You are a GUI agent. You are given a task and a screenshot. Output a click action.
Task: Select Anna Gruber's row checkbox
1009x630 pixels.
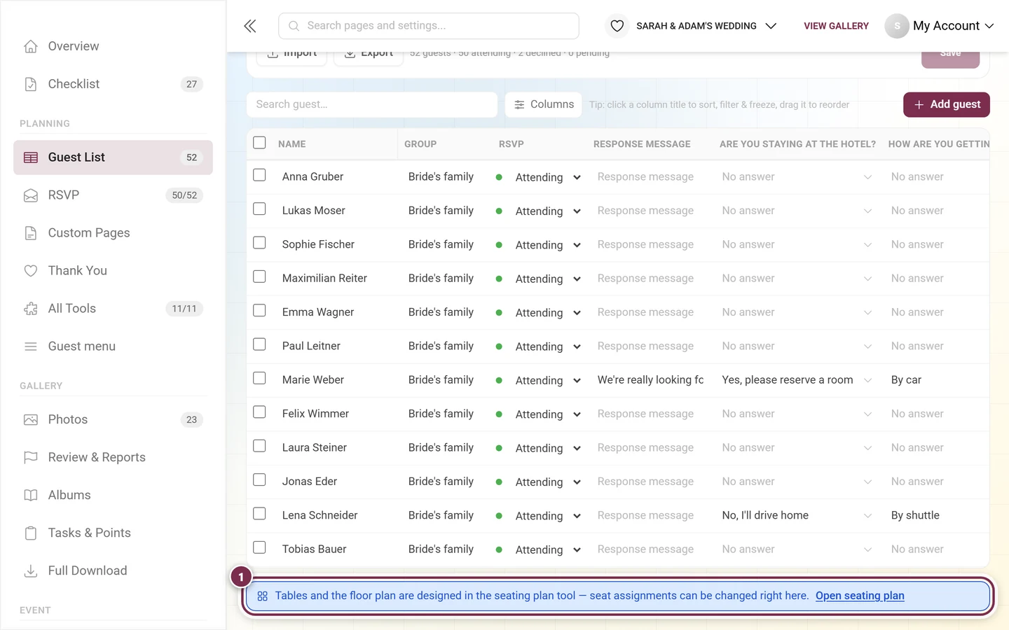tap(259, 175)
